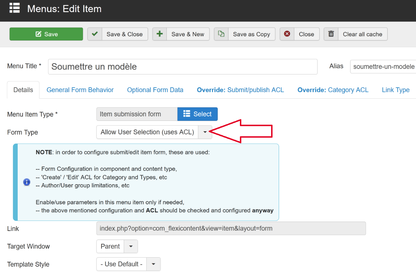Focus the Menu Title input field
416x277 pixels.
pos(183,66)
